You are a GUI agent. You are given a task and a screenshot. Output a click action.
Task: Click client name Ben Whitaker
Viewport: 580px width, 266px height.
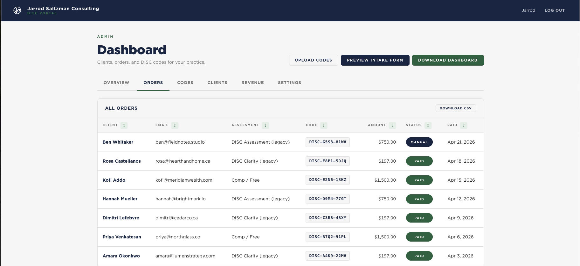[118, 142]
